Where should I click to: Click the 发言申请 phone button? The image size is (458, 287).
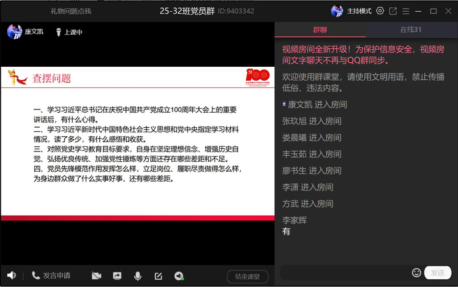(x=51, y=275)
